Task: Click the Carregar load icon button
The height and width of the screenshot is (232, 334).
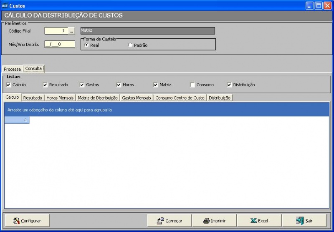Action: click(x=170, y=221)
